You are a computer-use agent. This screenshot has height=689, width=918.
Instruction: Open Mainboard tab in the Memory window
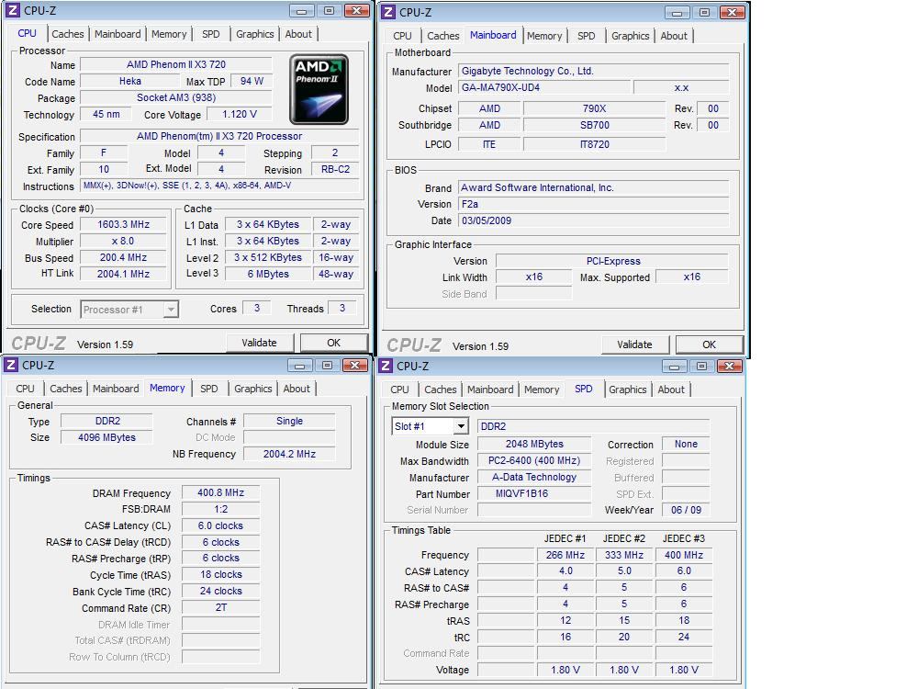pos(116,389)
